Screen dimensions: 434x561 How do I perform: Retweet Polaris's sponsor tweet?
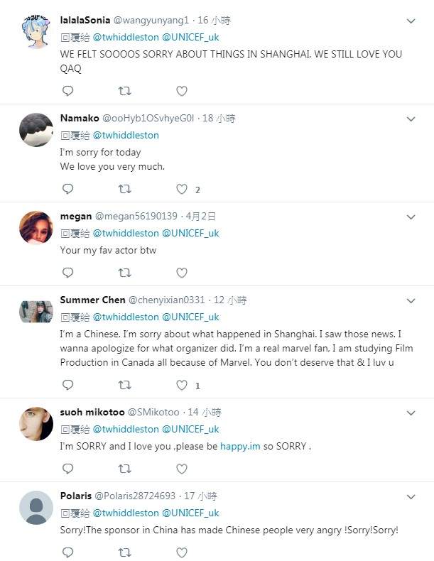(x=124, y=552)
